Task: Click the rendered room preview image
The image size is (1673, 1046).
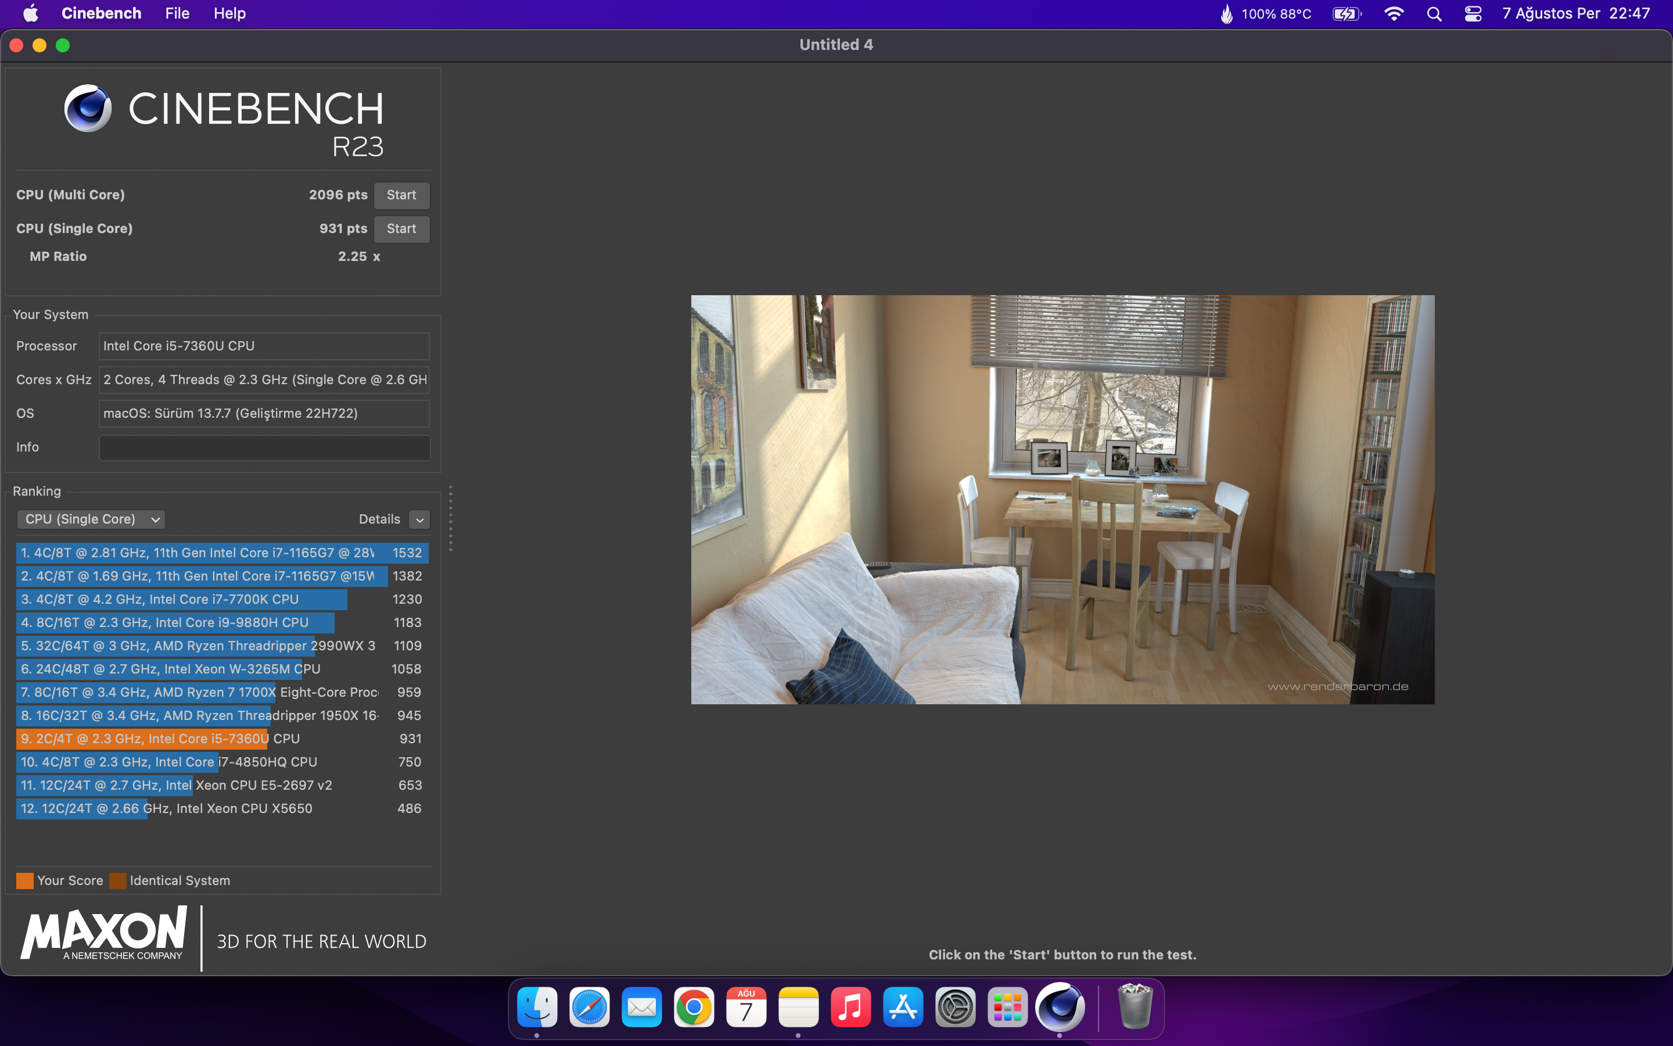Action: pos(1062,500)
